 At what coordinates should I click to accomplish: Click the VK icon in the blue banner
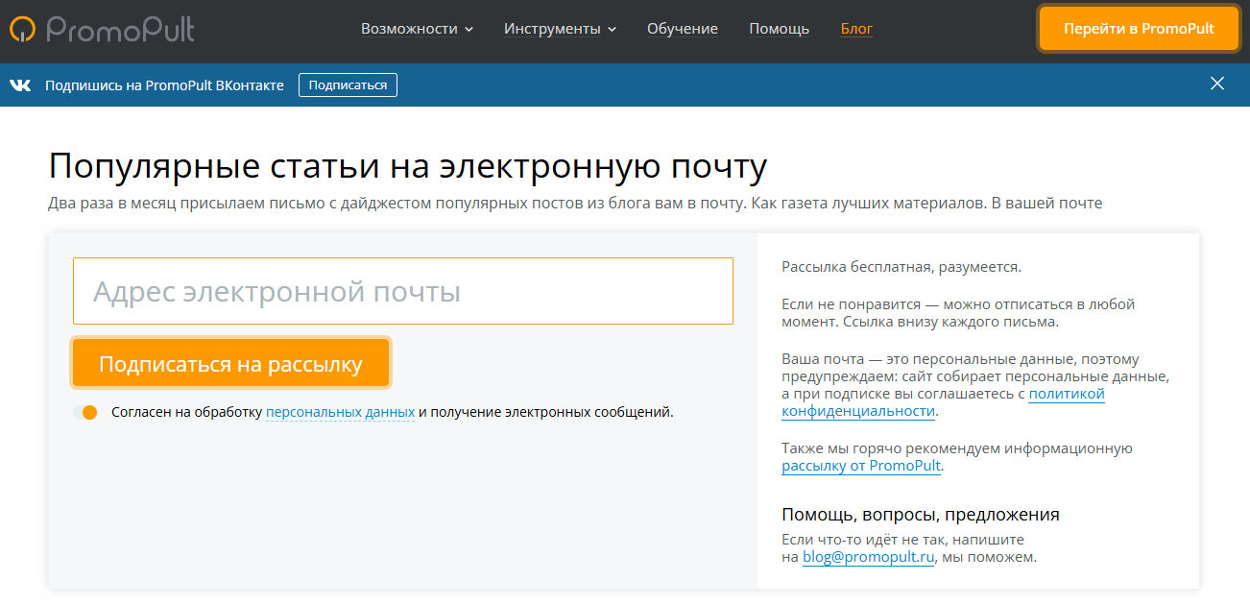point(20,85)
